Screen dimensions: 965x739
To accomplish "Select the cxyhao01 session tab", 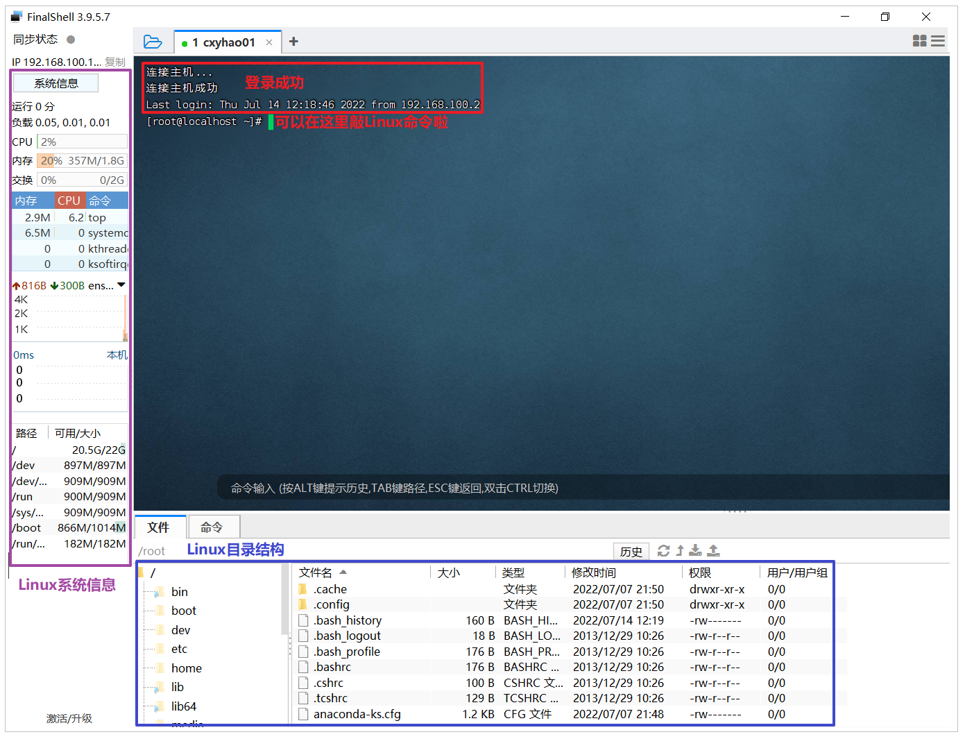I will pyautogui.click(x=223, y=42).
